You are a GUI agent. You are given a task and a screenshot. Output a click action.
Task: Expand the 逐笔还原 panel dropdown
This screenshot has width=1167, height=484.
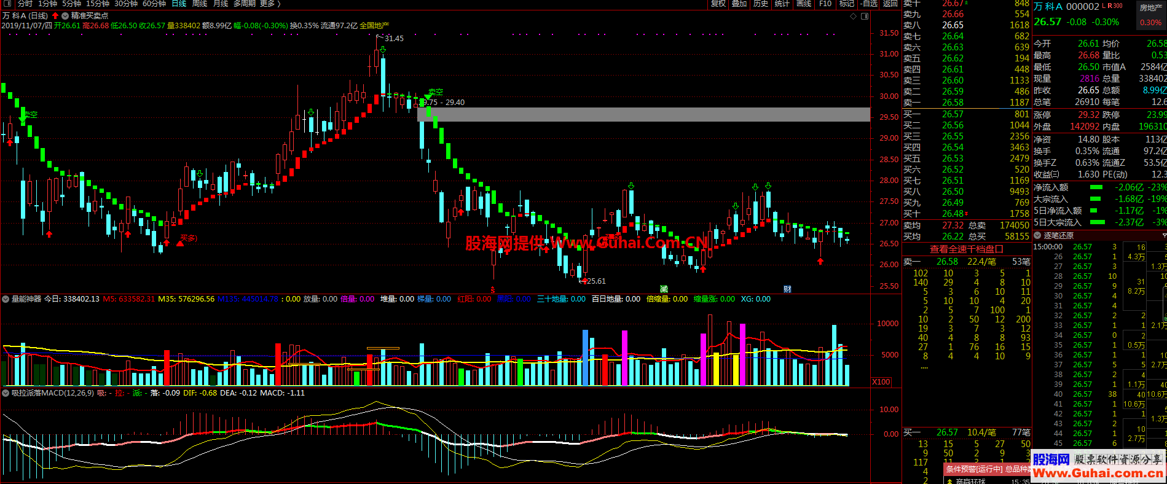point(1038,235)
